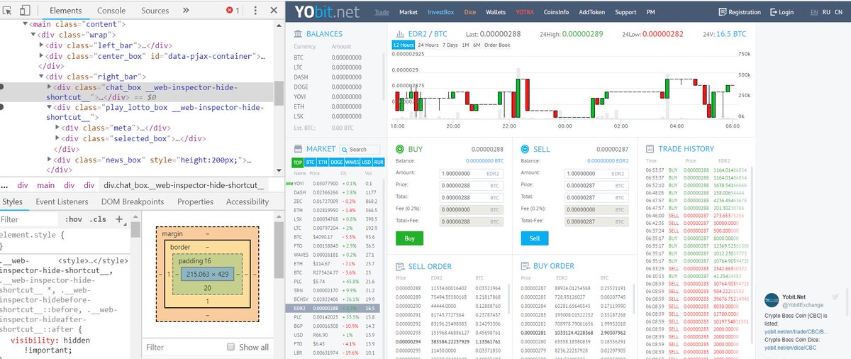The image size is (851, 359).
Task: Click the Balances bank icon
Action: tap(299, 33)
